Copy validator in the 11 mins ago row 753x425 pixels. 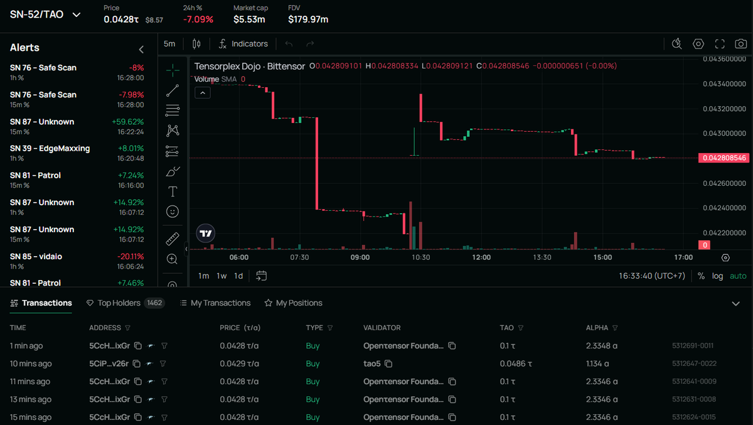(x=452, y=382)
